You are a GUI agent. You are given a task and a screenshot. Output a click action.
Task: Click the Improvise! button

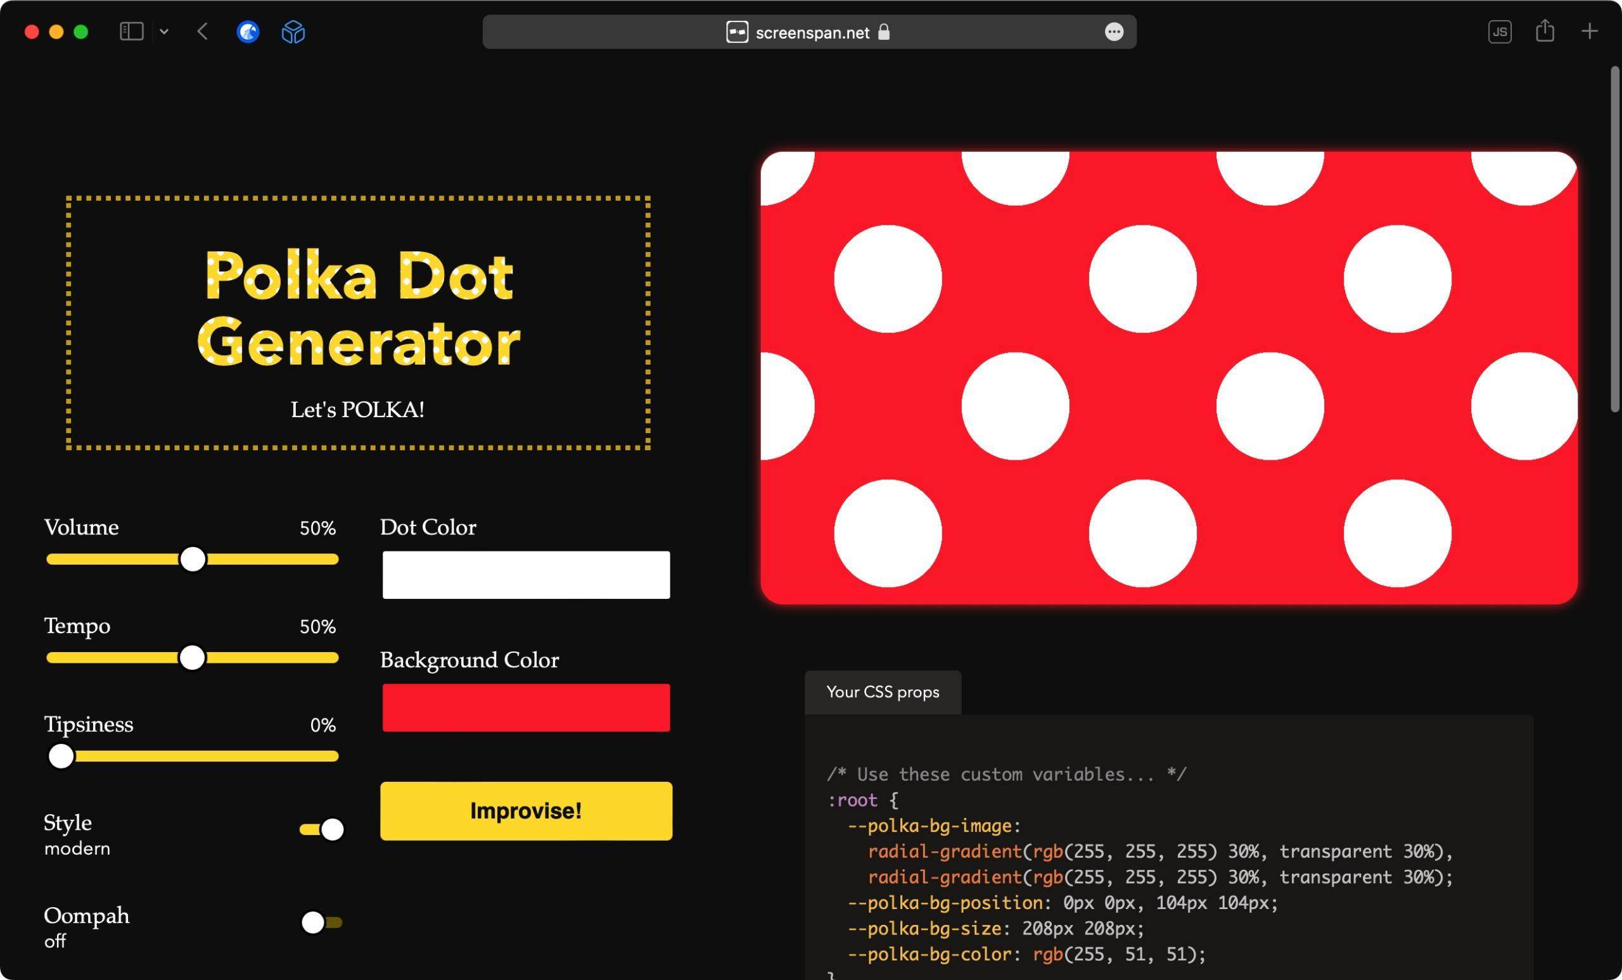[x=526, y=811]
